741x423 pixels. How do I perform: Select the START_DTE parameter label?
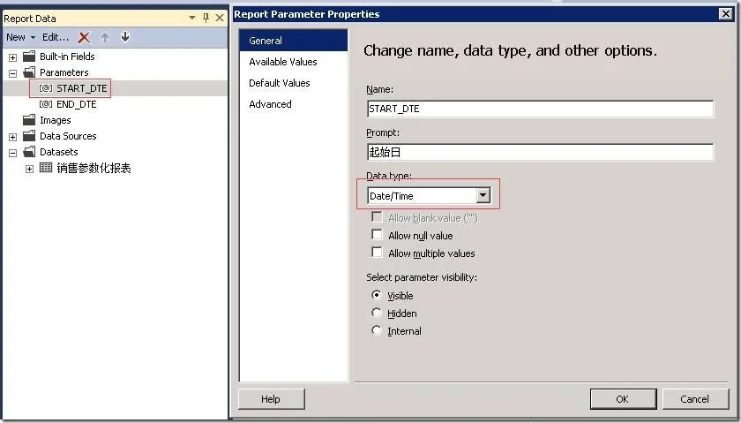(x=82, y=88)
